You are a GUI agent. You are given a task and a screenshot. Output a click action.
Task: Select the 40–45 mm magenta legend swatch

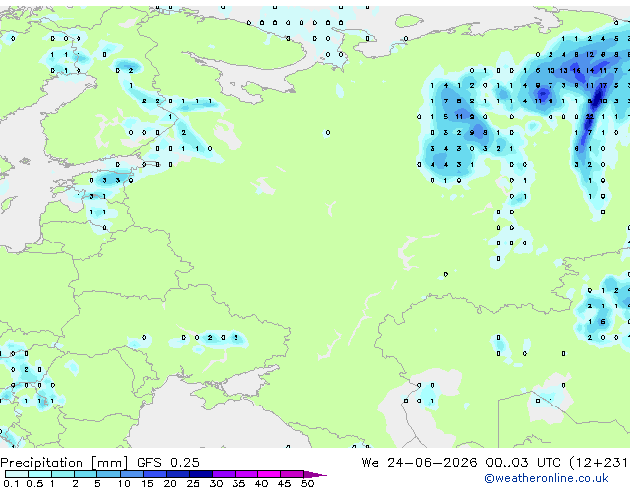pos(269,474)
